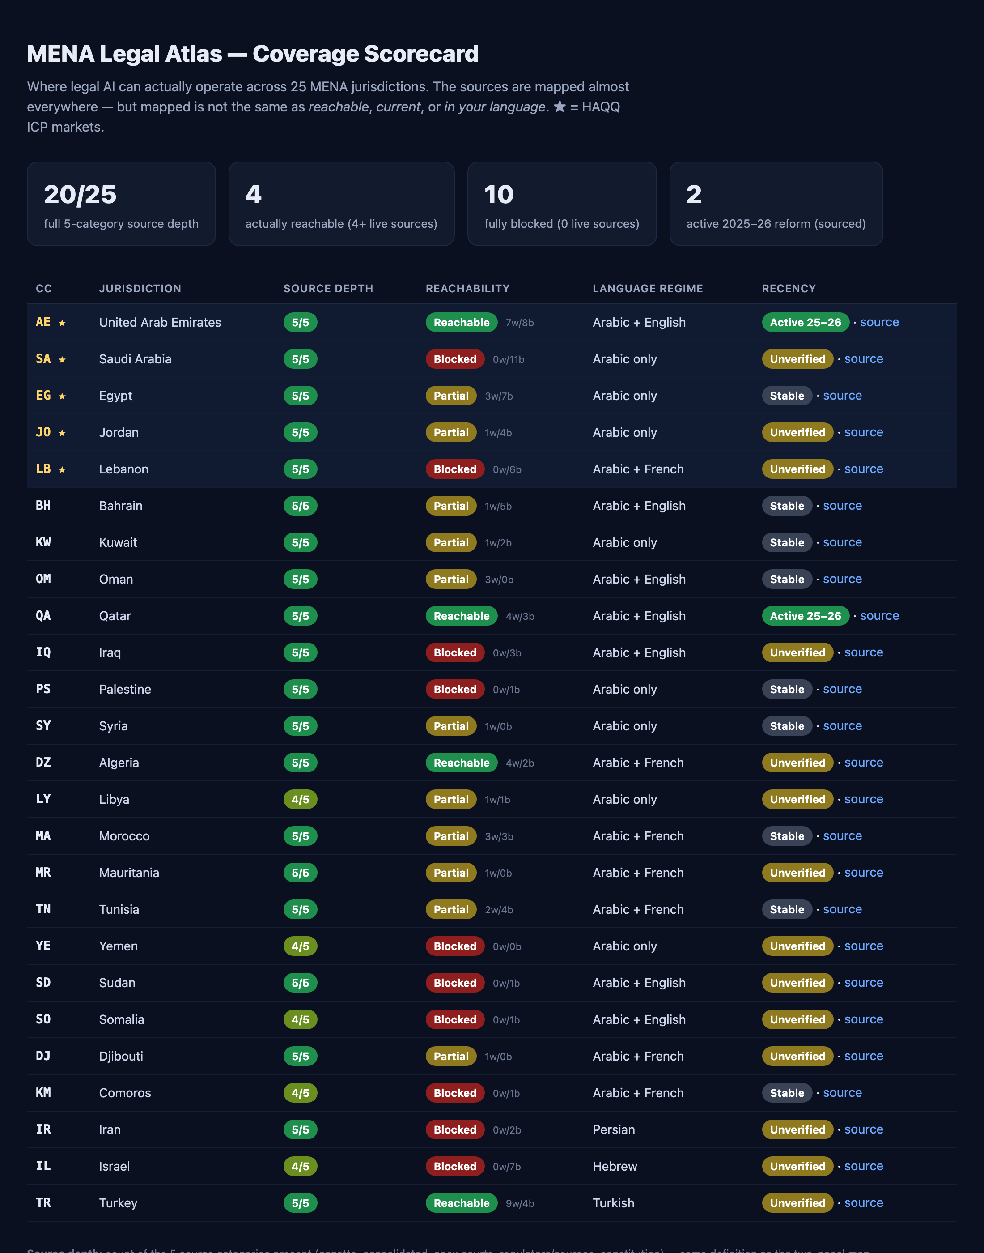Open the source link for Iraq
This screenshot has width=984, height=1253.
pyautogui.click(x=864, y=652)
